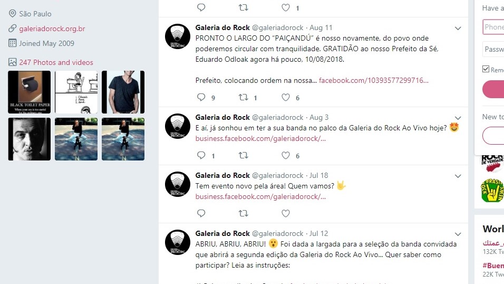Image resolution: width=504 pixels, height=284 pixels.
Task: Like the Aug 3 tweet
Action: pos(285,155)
